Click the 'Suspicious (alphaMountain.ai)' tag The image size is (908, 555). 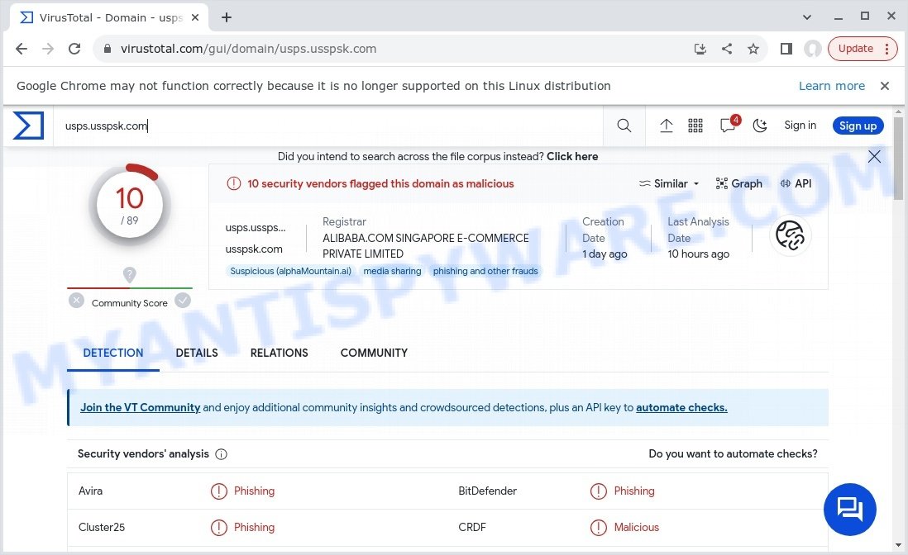click(291, 271)
